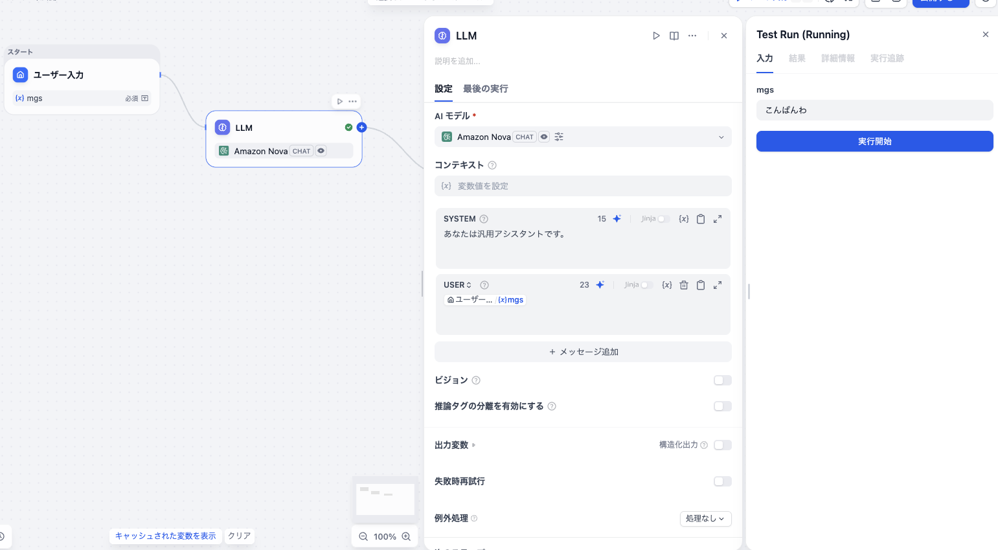This screenshot has height=550, width=998.
Task: Run the LLM step from panel header
Action: pos(656,36)
